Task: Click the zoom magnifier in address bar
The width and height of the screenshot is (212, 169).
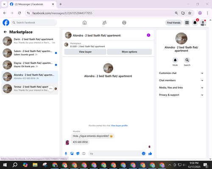Action: (176, 13)
